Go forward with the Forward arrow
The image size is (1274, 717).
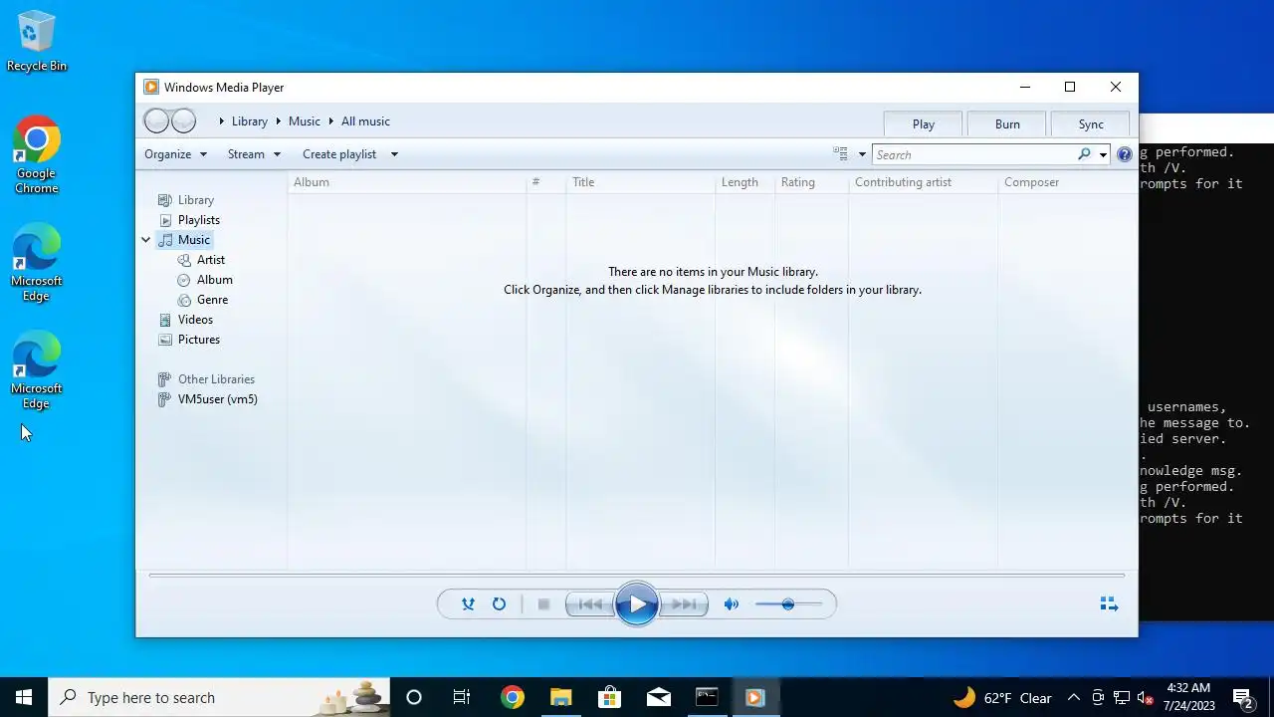point(184,121)
